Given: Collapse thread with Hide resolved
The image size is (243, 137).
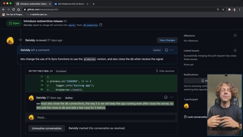Looking at the screenshot, I should 165,71.
